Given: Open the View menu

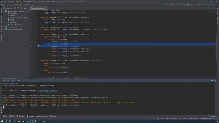Looking at the screenshot, I should pos(13,2).
